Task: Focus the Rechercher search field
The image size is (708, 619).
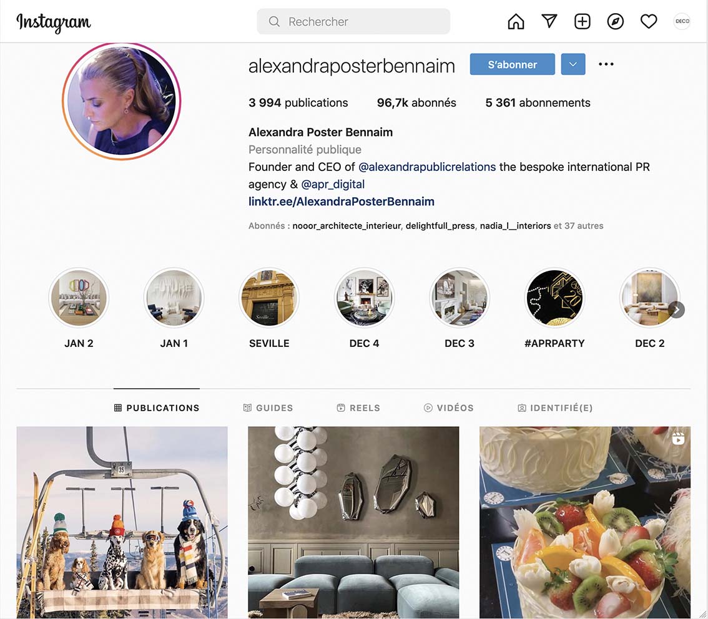Action: (353, 21)
